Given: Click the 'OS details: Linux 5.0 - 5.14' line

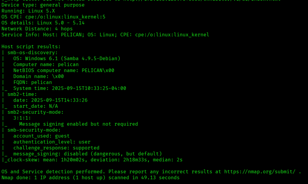Looking at the screenshot, I should tap(43, 23).
